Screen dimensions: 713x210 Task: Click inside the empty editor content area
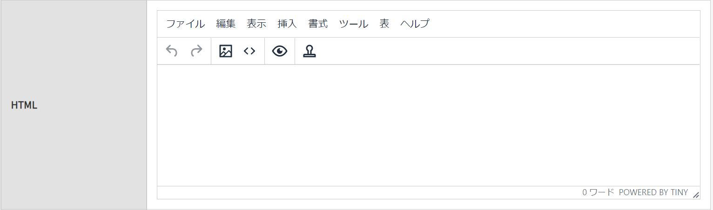[428, 125]
